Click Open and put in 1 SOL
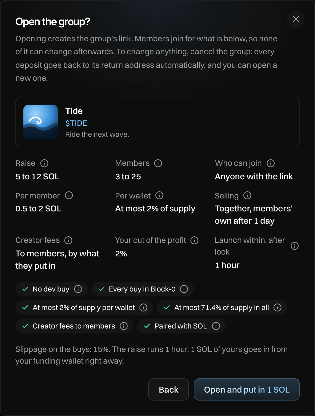Screen dimensions: 315x416 [247, 389]
